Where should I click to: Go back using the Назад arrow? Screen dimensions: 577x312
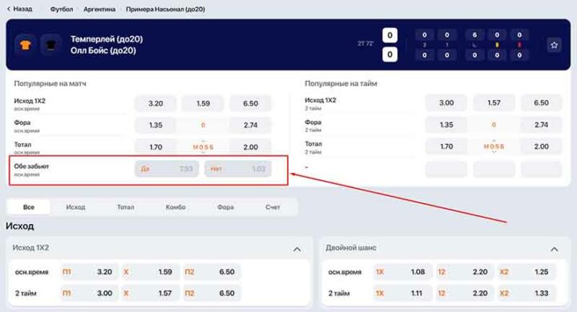click(19, 9)
